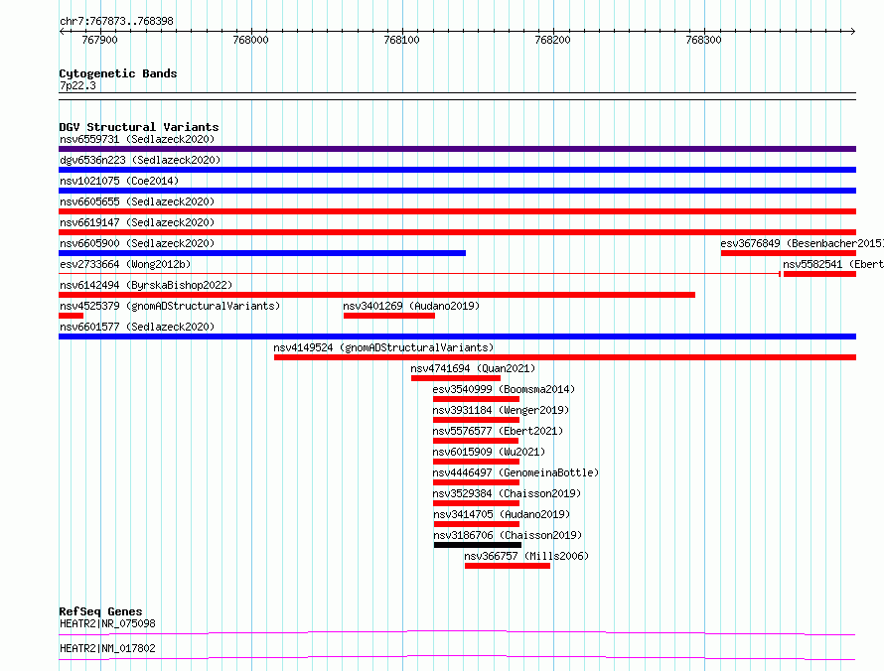Select the dark purple nsv6559731 variant bar
This screenshot has height=671, width=884.
point(457,149)
